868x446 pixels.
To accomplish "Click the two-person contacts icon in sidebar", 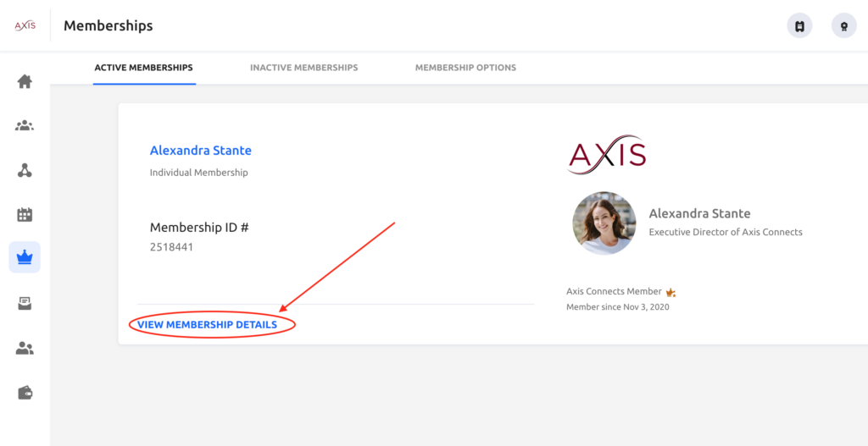I will [25, 348].
